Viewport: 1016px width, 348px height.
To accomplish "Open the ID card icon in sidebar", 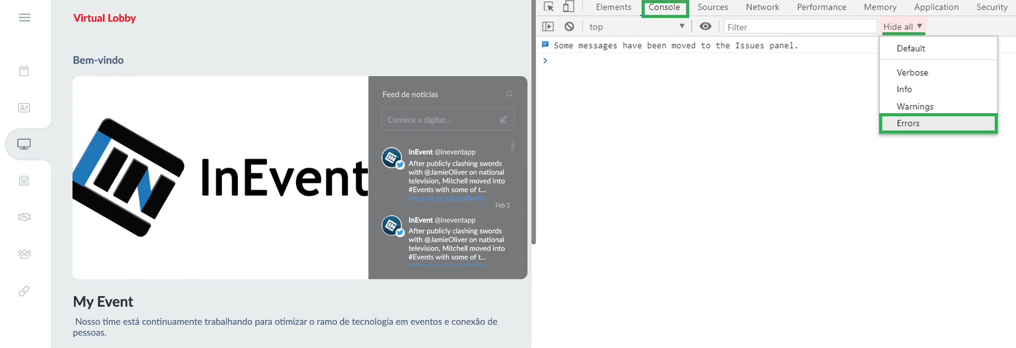I will (x=24, y=108).
